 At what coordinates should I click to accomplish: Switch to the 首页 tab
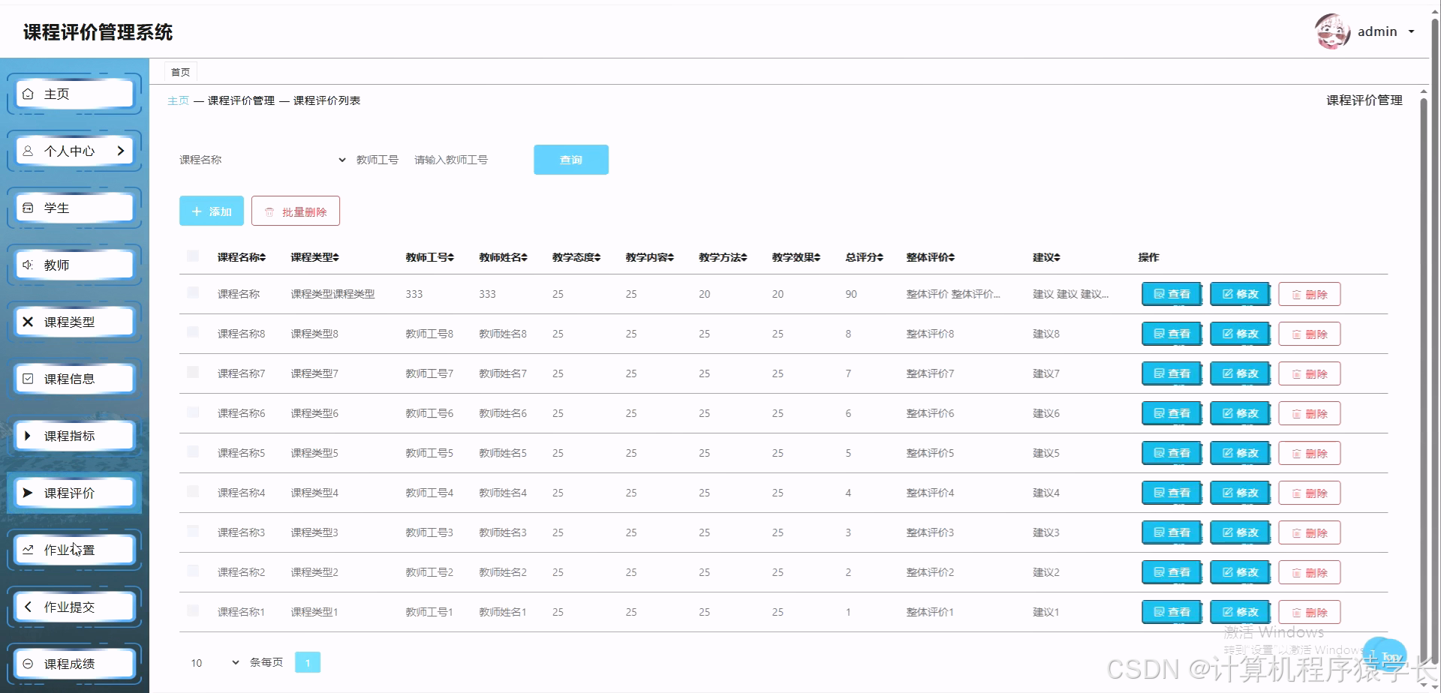pyautogui.click(x=180, y=71)
